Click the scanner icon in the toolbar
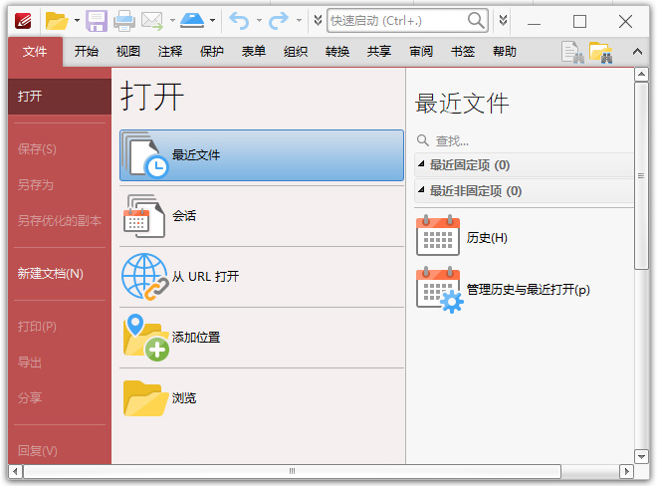This screenshot has height=486, width=658. (x=192, y=20)
